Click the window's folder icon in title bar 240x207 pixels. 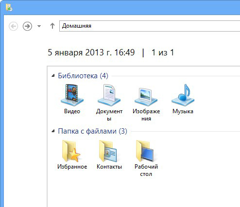pyautogui.click(x=9, y=7)
